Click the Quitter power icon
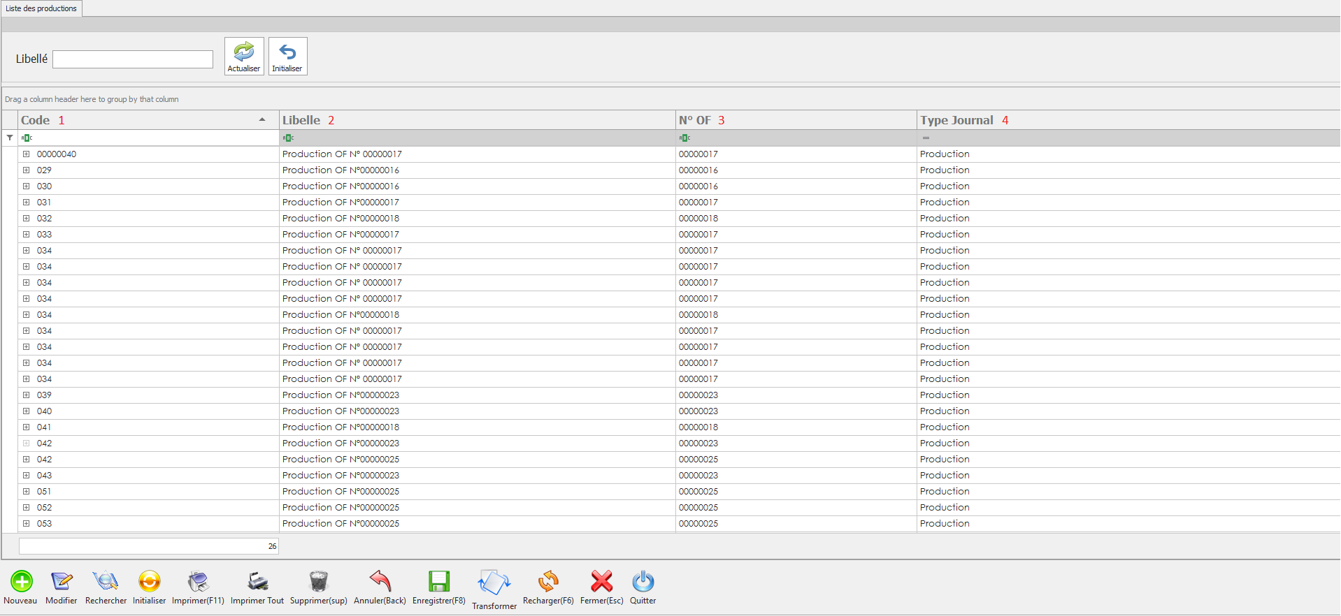Viewport: 1341px width, 616px height. pyautogui.click(x=643, y=581)
